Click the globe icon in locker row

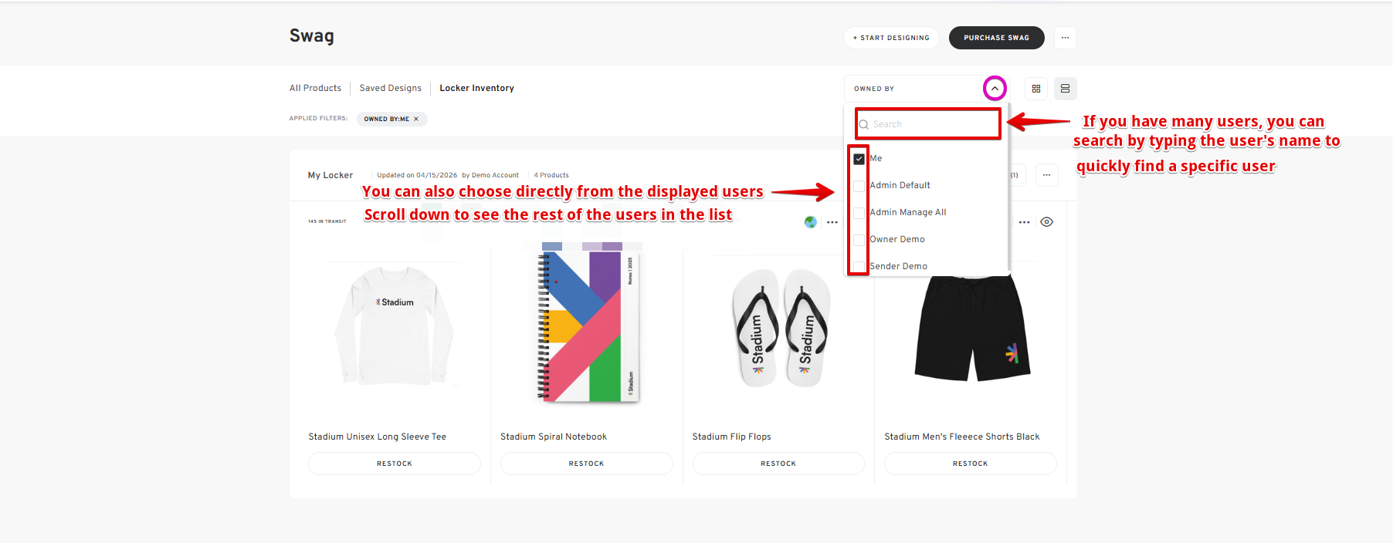click(810, 222)
